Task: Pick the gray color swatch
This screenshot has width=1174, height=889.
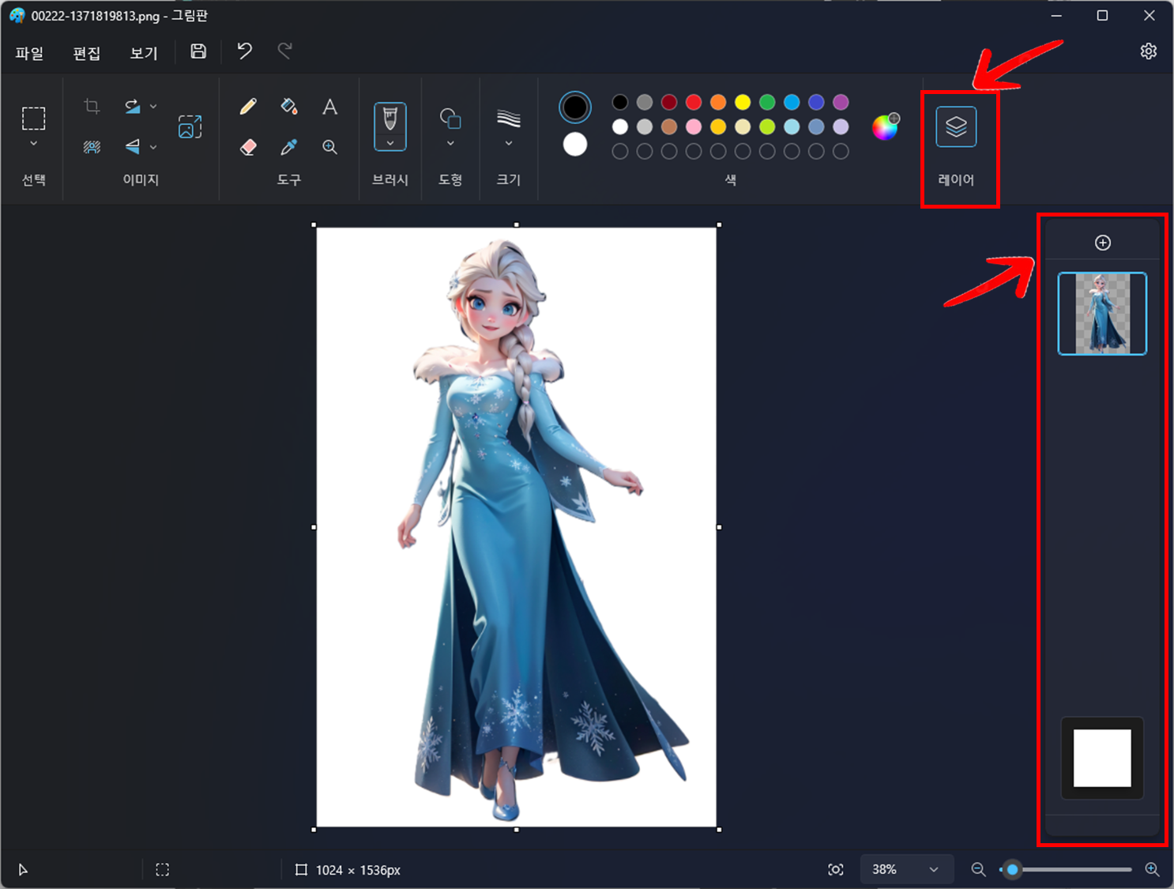Action: pos(645,102)
